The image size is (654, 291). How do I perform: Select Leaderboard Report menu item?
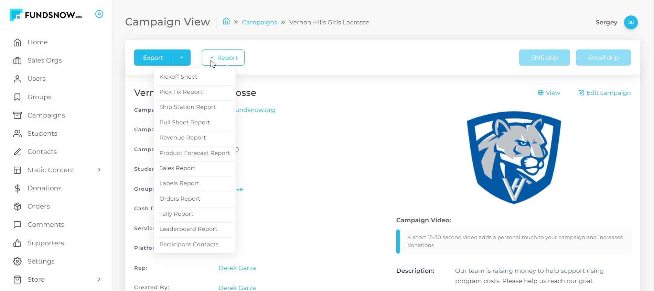[x=188, y=229]
